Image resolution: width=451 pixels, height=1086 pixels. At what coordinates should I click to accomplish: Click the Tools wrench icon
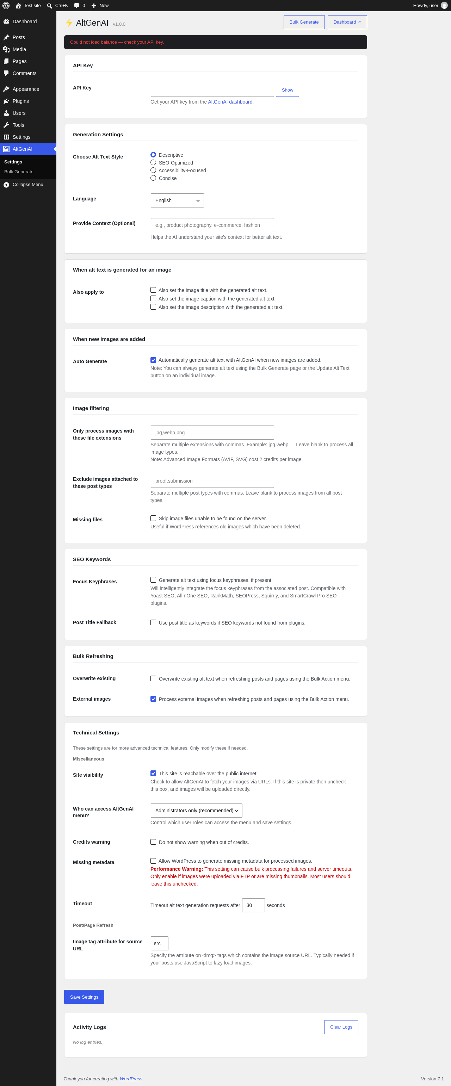(x=6, y=125)
